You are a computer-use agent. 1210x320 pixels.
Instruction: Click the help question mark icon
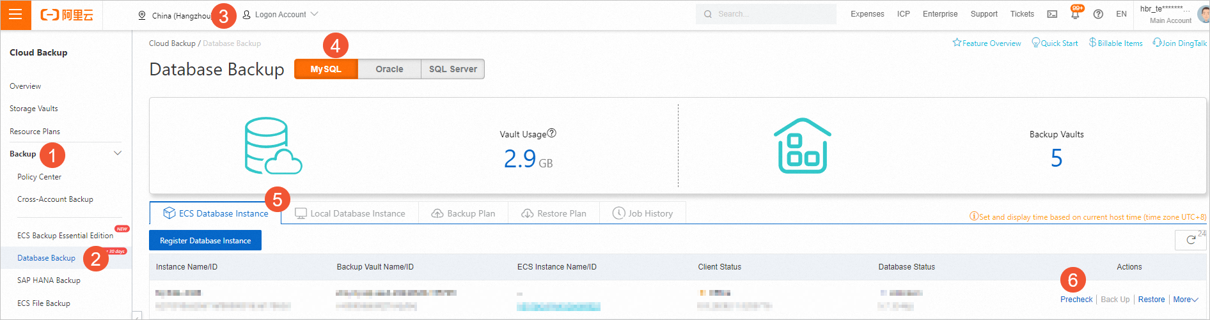(x=1098, y=14)
